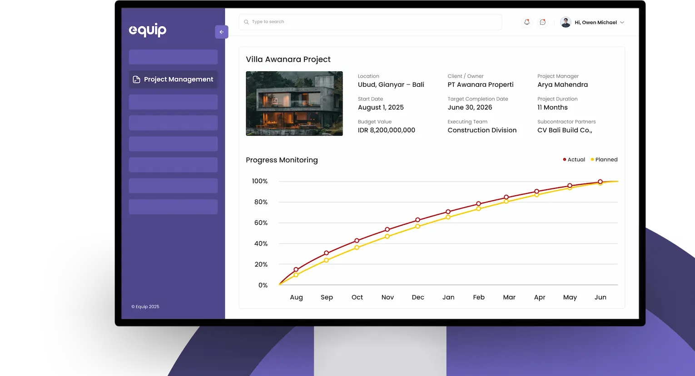Click the Actual data point for Mar

point(506,198)
